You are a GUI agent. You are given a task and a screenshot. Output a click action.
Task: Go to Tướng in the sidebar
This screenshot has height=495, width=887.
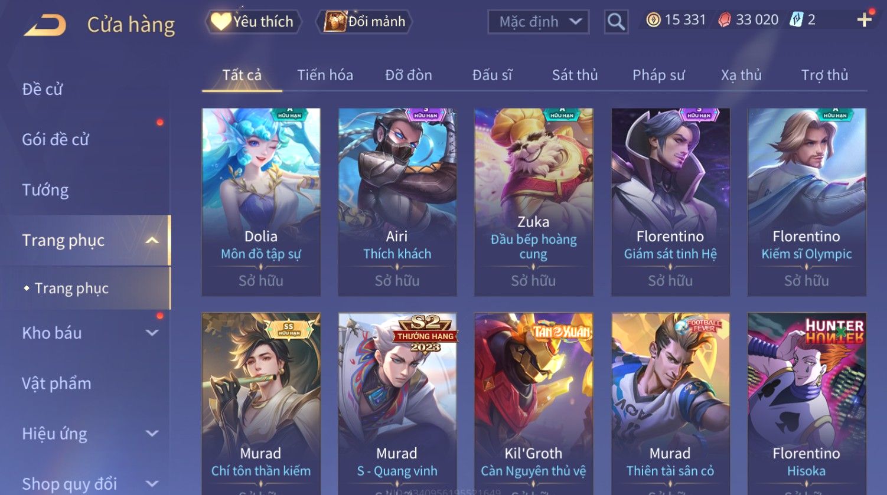pyautogui.click(x=45, y=190)
